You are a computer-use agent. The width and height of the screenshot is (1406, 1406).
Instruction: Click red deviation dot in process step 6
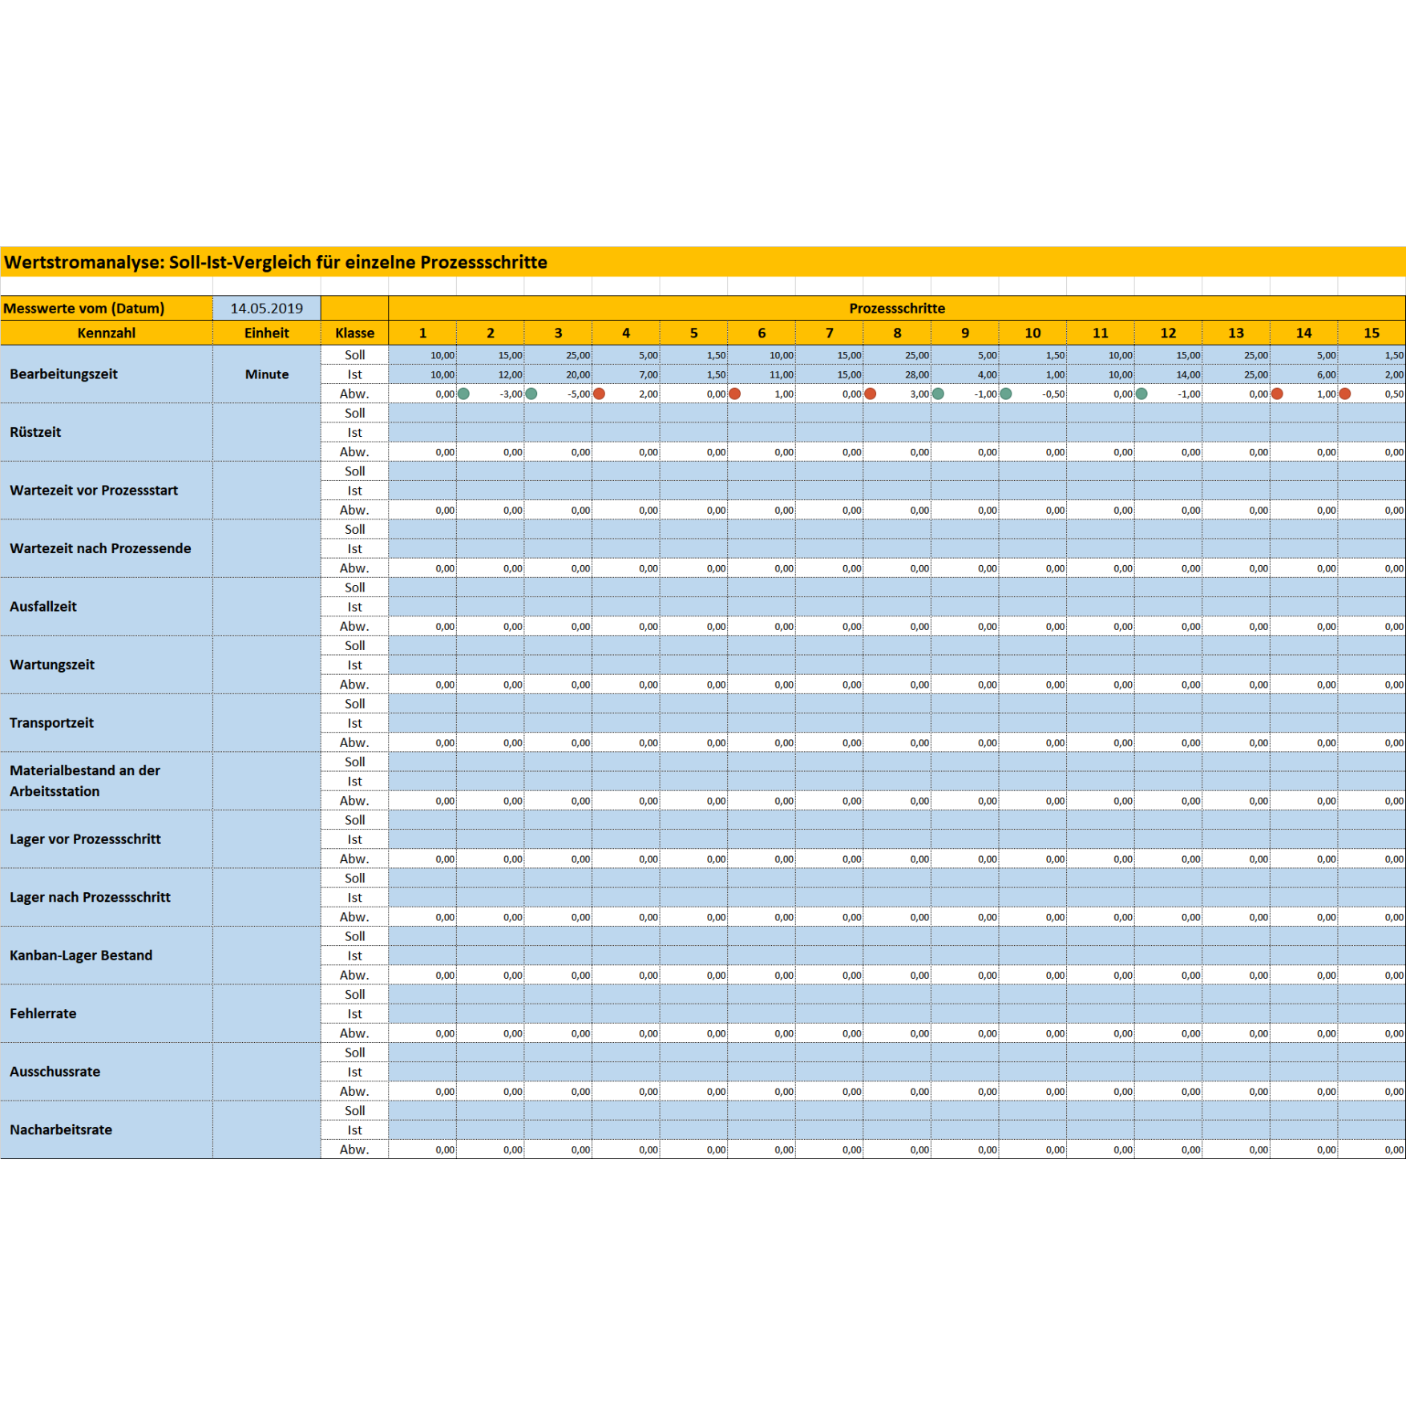click(734, 394)
